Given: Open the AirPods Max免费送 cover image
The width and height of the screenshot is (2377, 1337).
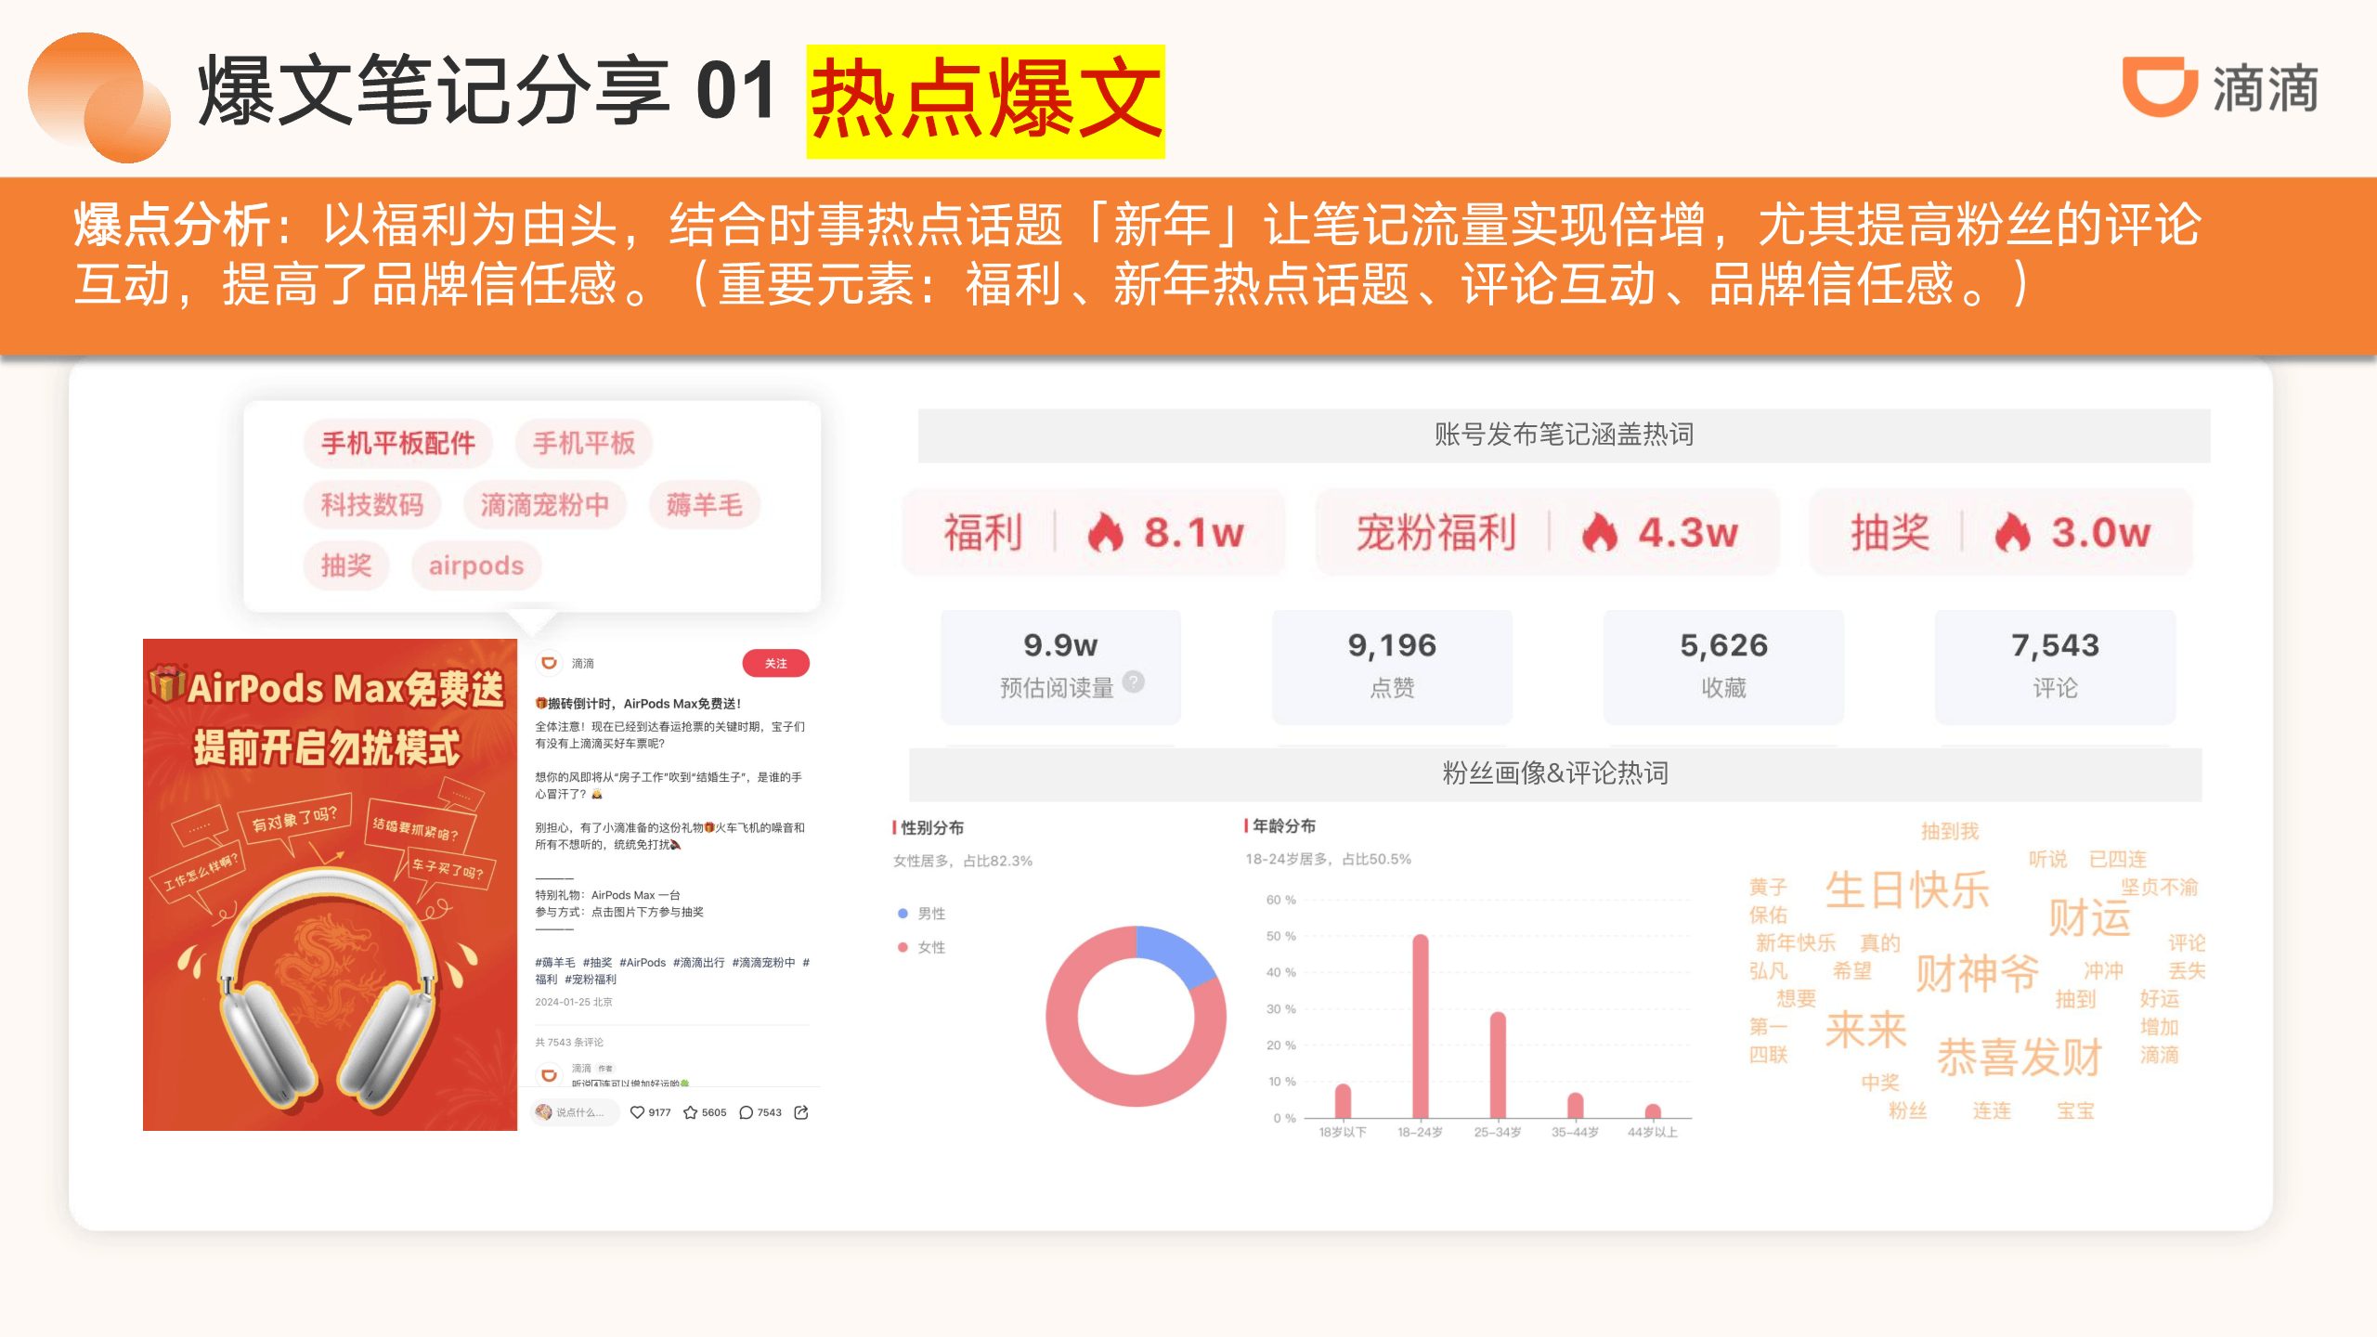Looking at the screenshot, I should click(330, 884).
